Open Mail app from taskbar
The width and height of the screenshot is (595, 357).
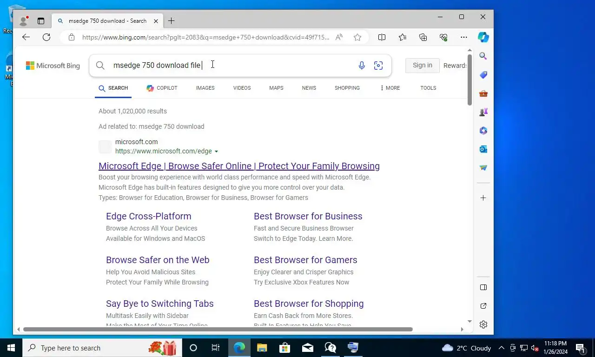(307, 348)
